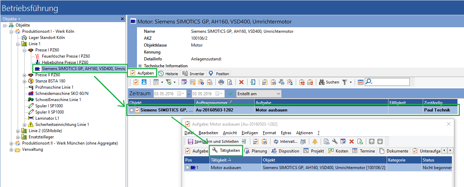464x187 pixels.
Task: Click the red X delete icon in main toolbar
Action: 241,82
